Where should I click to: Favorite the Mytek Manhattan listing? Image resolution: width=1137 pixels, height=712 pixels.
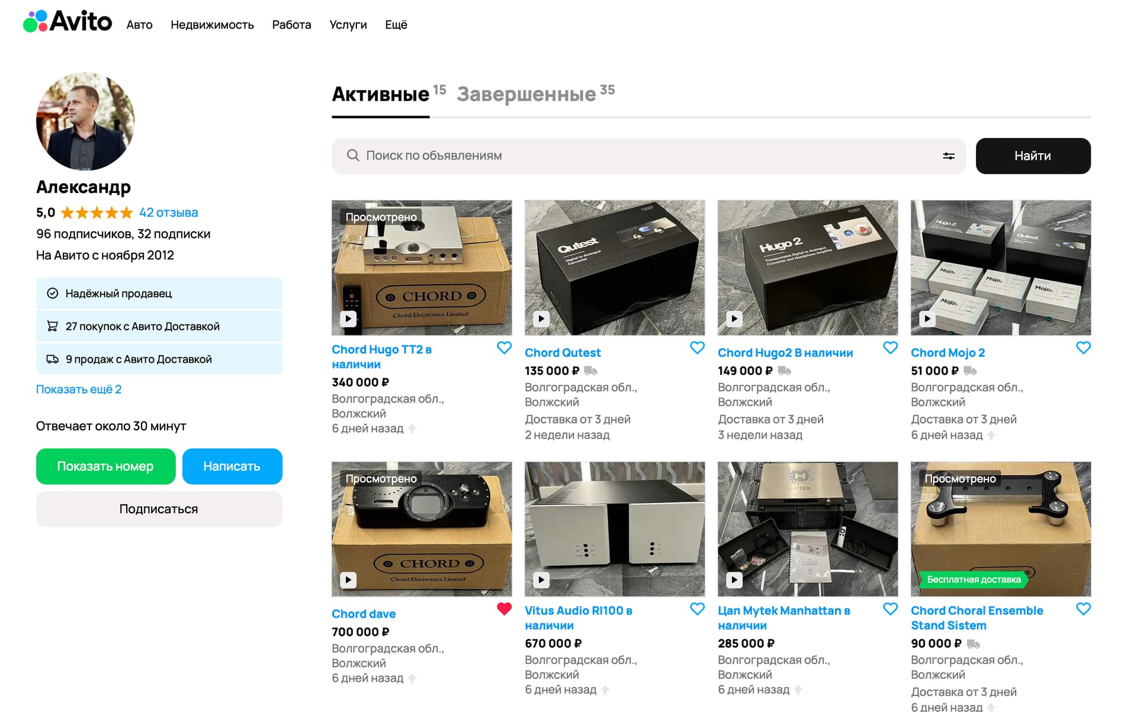(x=890, y=608)
